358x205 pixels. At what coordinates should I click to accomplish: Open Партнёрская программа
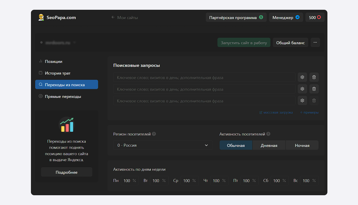point(236,17)
